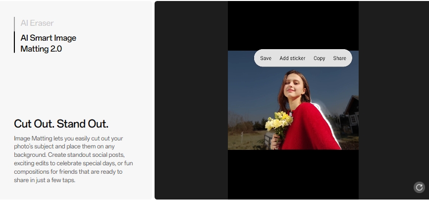Click the Image Matting description paragraph
This screenshot has height=203, width=429.
73,159
